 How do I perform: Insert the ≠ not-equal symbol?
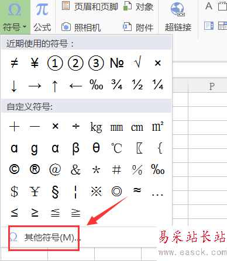[14, 63]
